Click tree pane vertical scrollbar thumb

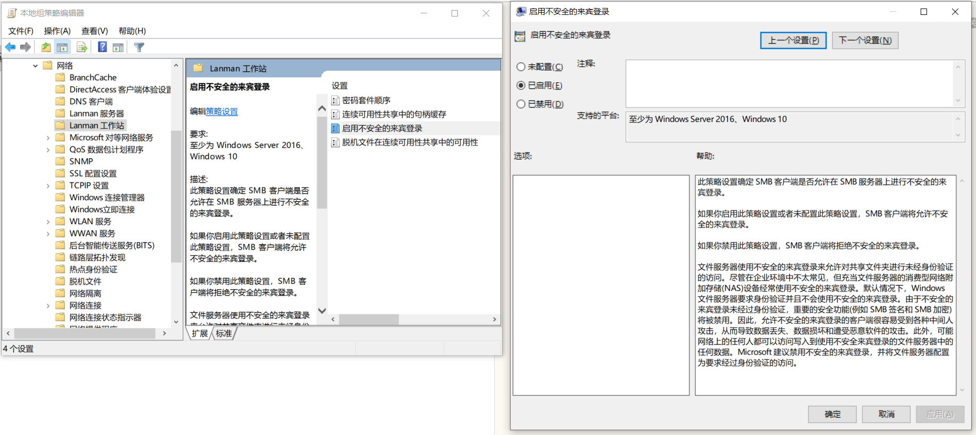[x=176, y=196]
